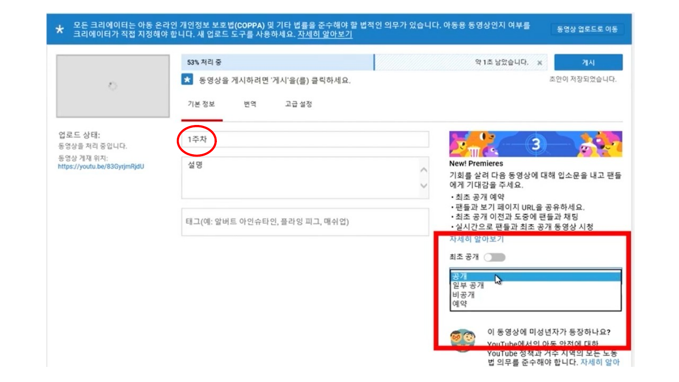Switch to the 번역 tab
Screen dimensions: 679x382
click(250, 104)
